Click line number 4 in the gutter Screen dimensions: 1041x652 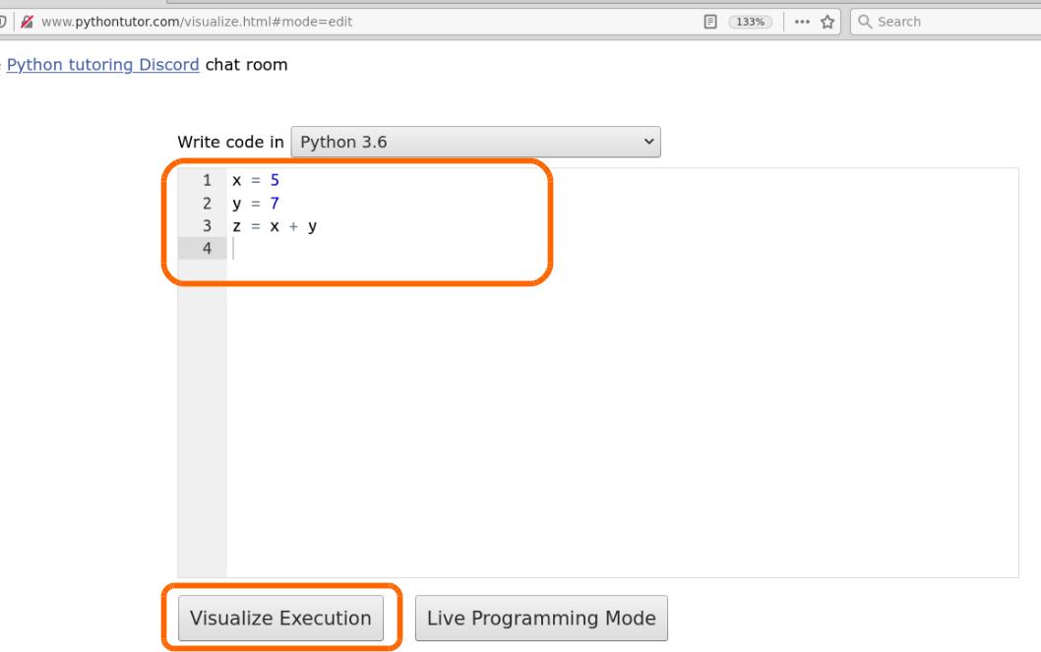pos(205,248)
